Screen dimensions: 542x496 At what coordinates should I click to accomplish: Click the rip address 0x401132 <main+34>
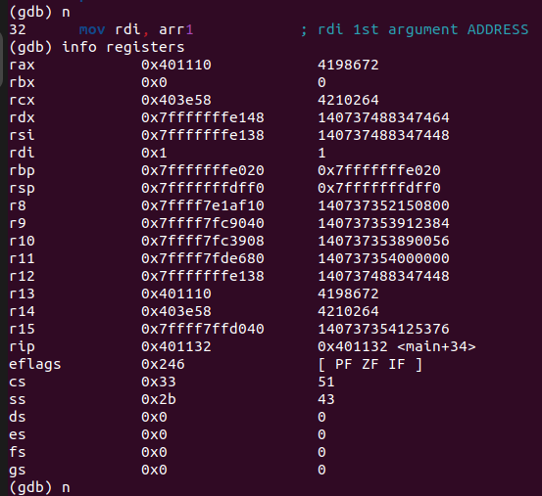coord(397,346)
